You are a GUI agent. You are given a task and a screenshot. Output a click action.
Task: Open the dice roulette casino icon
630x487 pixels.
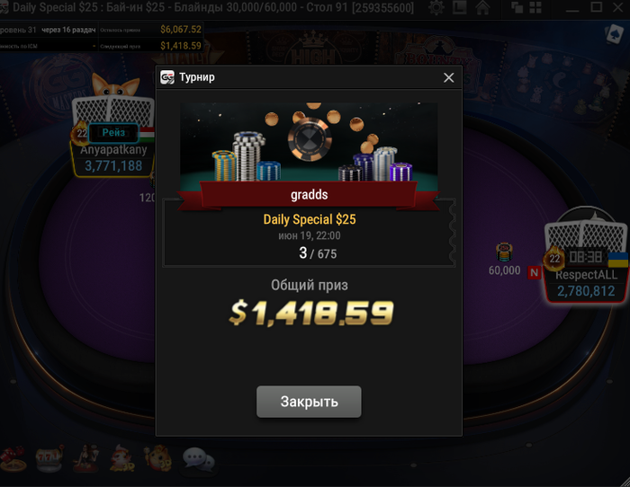pos(13,458)
